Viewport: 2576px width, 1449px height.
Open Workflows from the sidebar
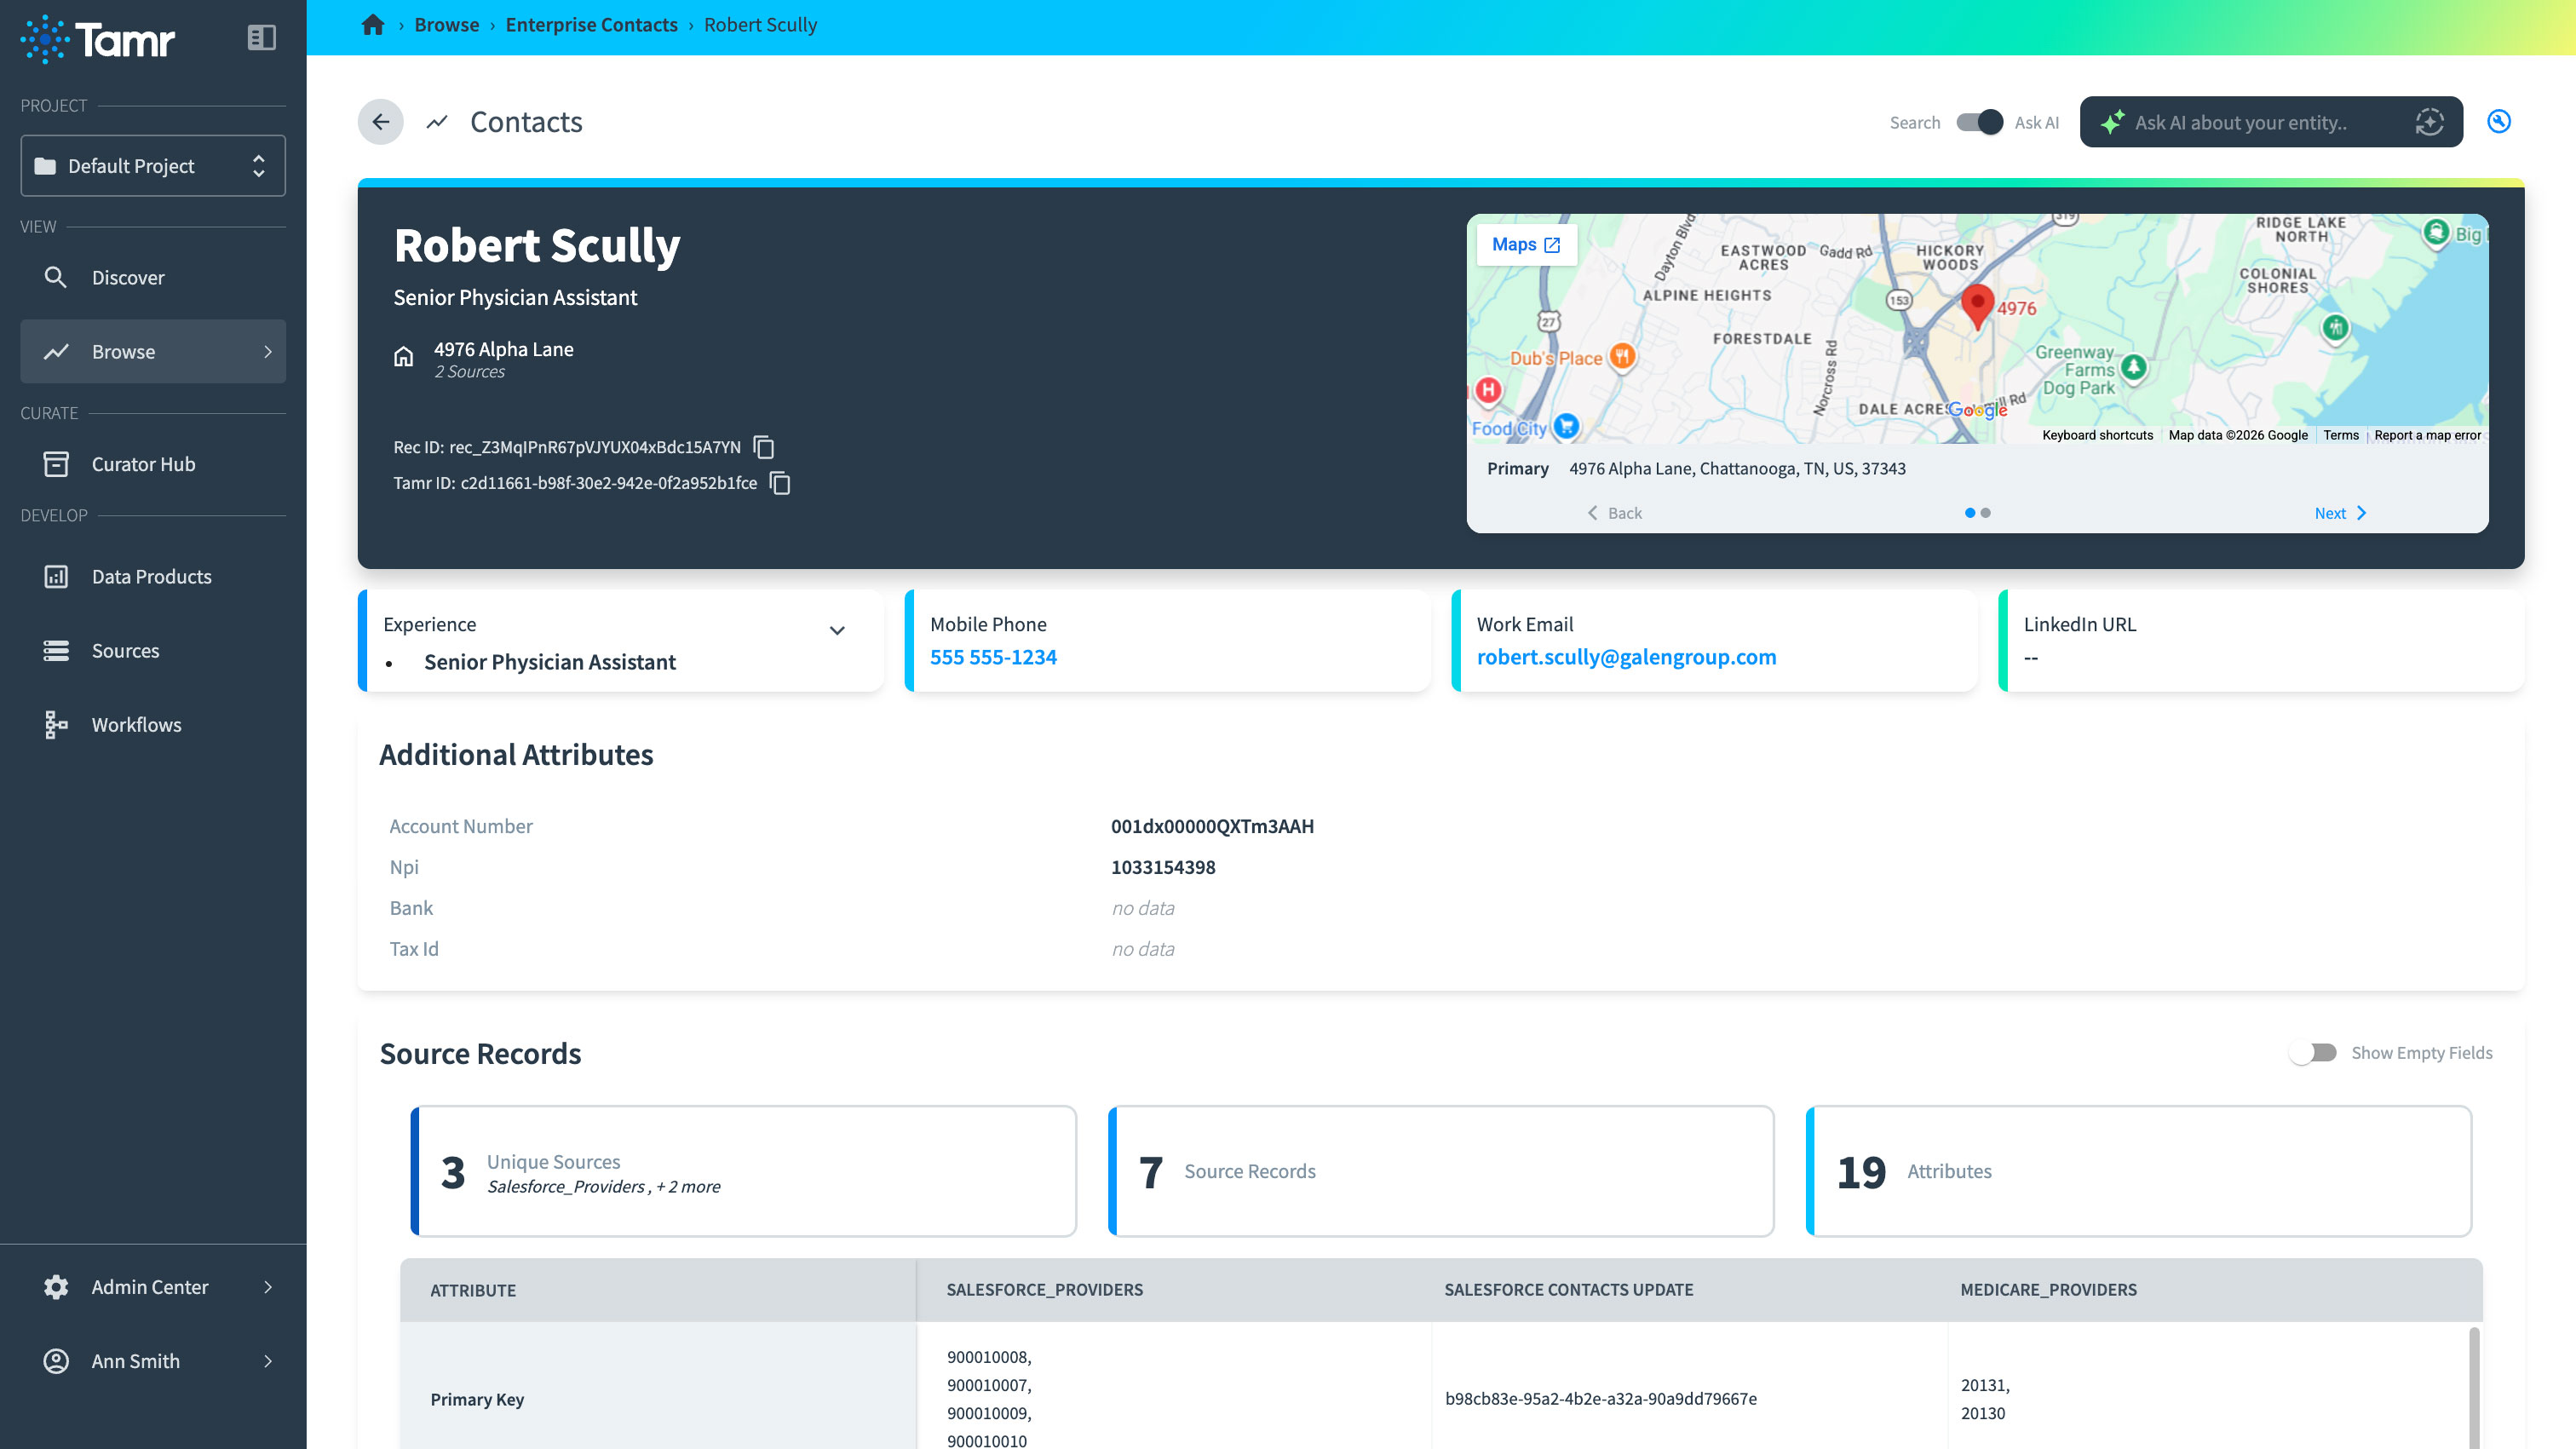click(136, 725)
